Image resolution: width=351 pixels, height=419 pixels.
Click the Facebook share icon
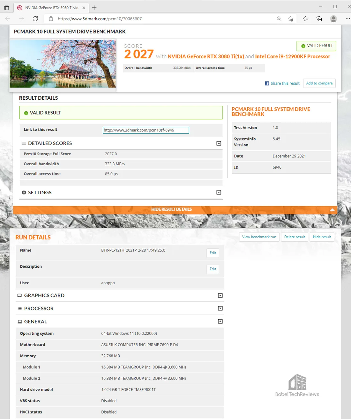pyautogui.click(x=267, y=83)
